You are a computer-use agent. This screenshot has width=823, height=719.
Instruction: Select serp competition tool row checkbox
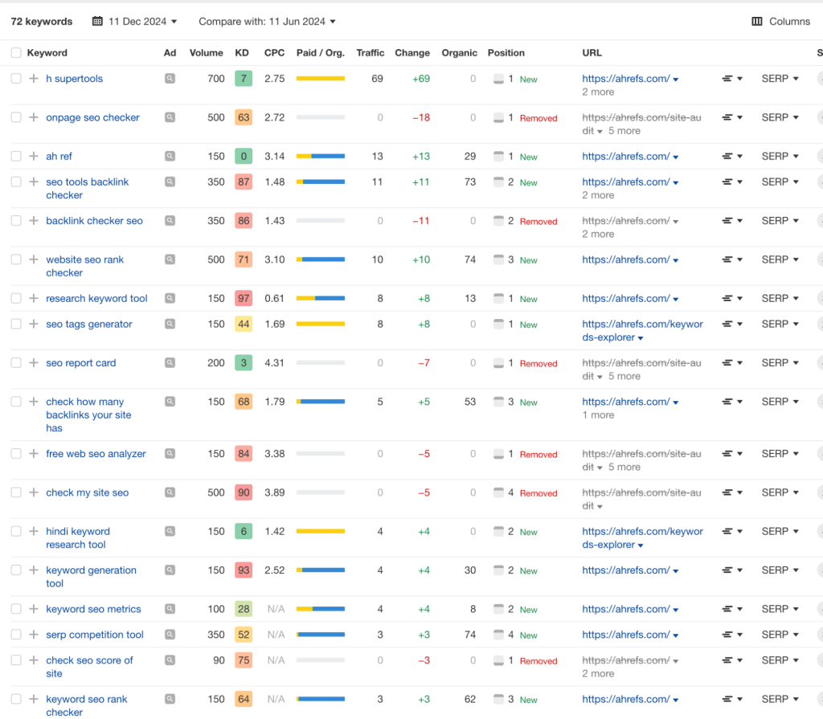pos(16,635)
